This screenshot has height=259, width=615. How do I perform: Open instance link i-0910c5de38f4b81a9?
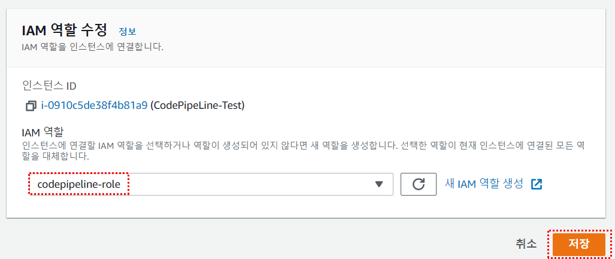coord(94,106)
